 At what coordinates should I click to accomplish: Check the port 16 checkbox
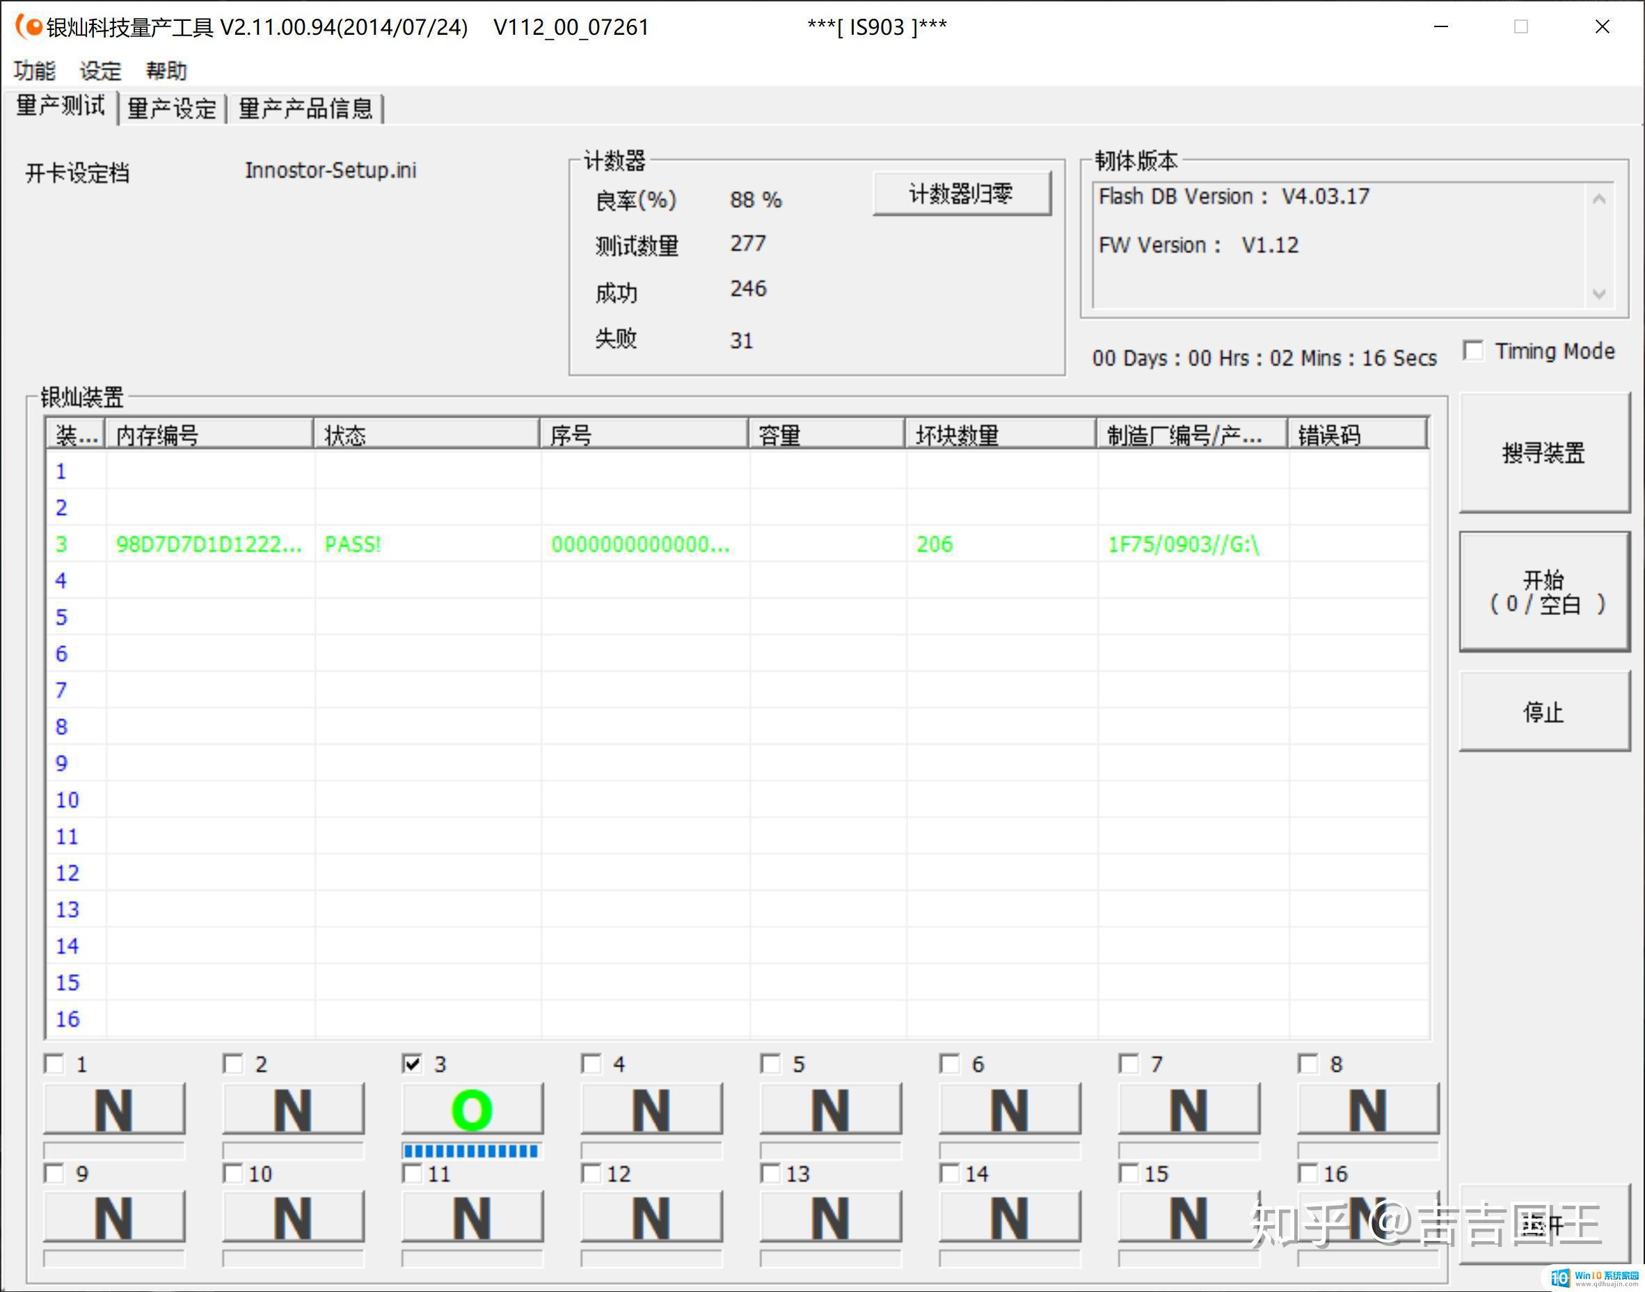1309,1173
